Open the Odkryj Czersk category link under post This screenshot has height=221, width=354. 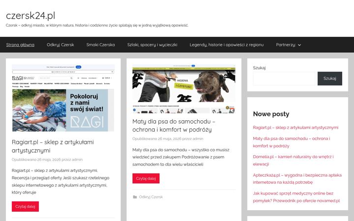[x=151, y=197]
